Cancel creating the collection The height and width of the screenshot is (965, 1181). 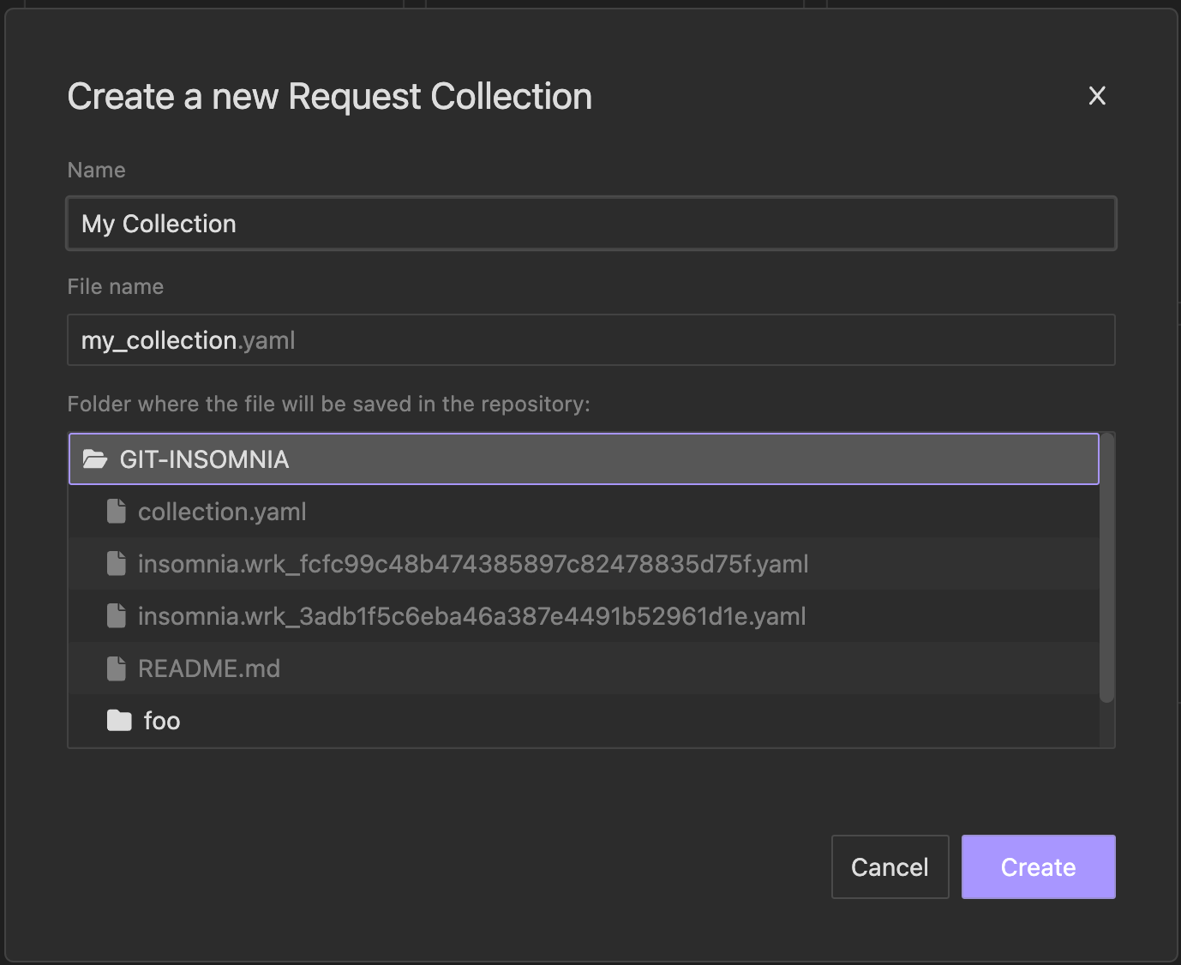890,867
